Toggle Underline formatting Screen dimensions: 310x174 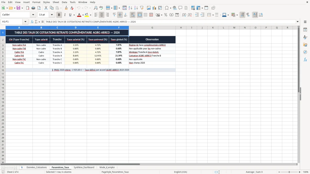tap(70, 15)
